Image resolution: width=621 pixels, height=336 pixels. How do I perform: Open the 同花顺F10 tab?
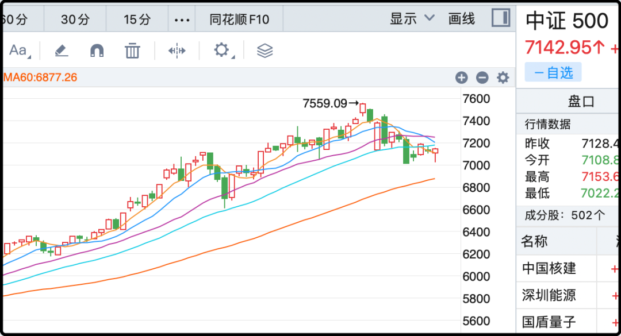(x=239, y=19)
